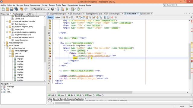Close the Imagen.java tab

[84, 14]
